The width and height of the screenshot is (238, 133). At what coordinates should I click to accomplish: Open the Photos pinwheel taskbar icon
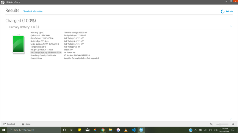[x=95, y=130]
